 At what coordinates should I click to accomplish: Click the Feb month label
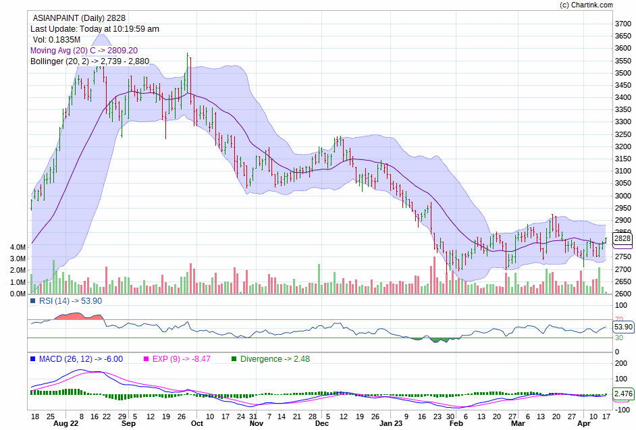pos(456,423)
